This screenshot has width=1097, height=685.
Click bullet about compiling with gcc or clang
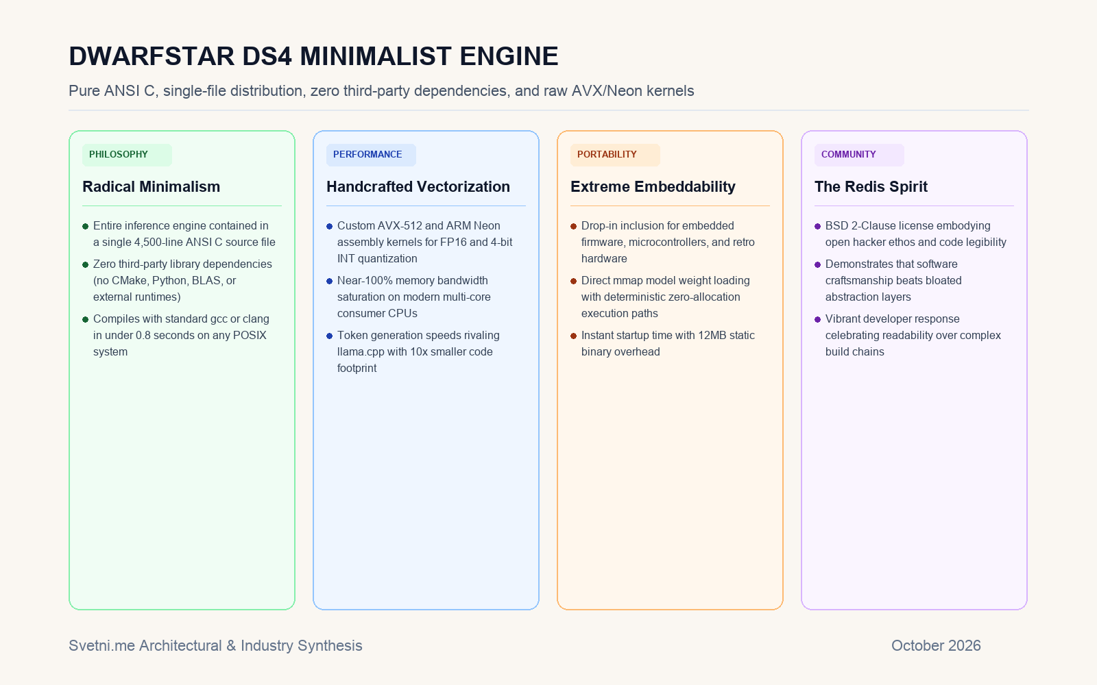[176, 335]
